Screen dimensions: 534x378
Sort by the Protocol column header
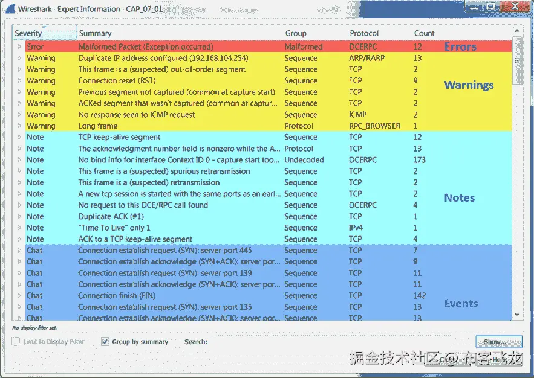point(379,33)
